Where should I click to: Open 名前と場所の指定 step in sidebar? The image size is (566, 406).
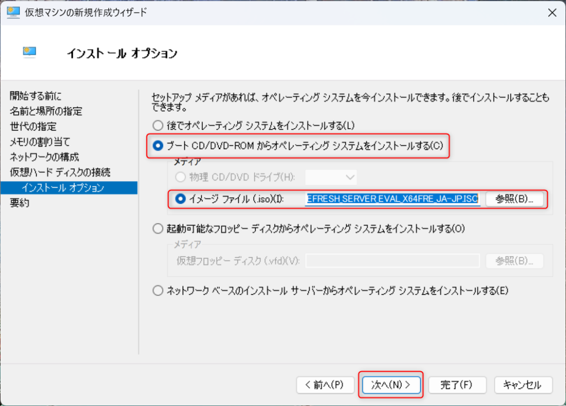(46, 112)
